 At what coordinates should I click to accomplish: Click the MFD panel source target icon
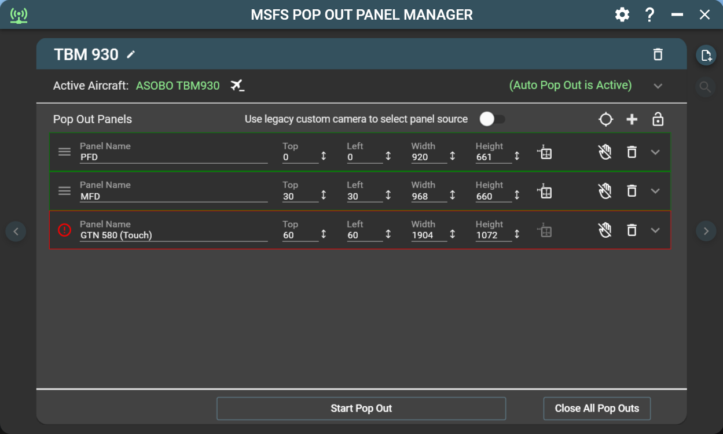(545, 191)
